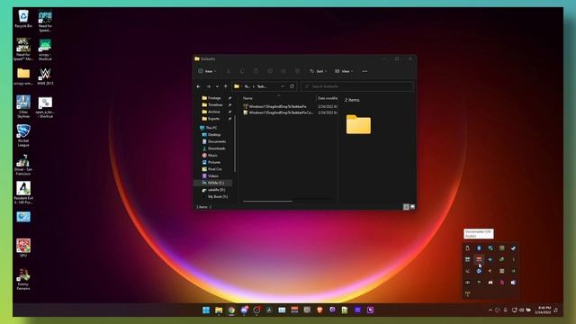The width and height of the screenshot is (576, 324).
Task: Click the File Explorer icon on the taskbar
Action: pyautogui.click(x=219, y=310)
